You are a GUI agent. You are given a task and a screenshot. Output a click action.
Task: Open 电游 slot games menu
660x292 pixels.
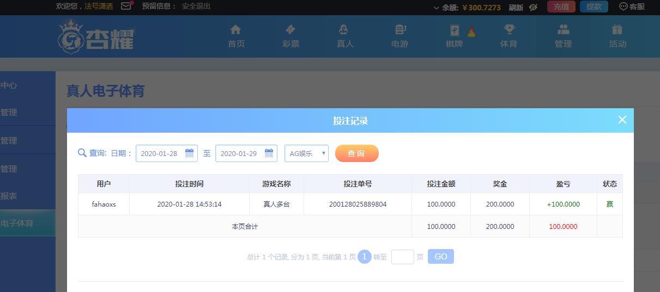pos(399,36)
